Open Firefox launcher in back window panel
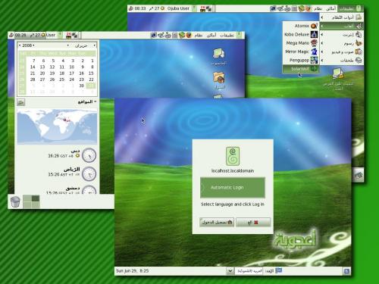This screenshot has width=379, height=284. pos(308,8)
